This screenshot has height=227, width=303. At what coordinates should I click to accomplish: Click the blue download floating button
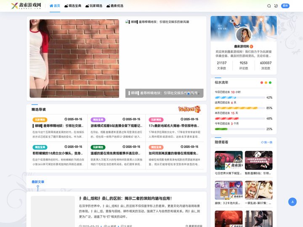(x=292, y=202)
